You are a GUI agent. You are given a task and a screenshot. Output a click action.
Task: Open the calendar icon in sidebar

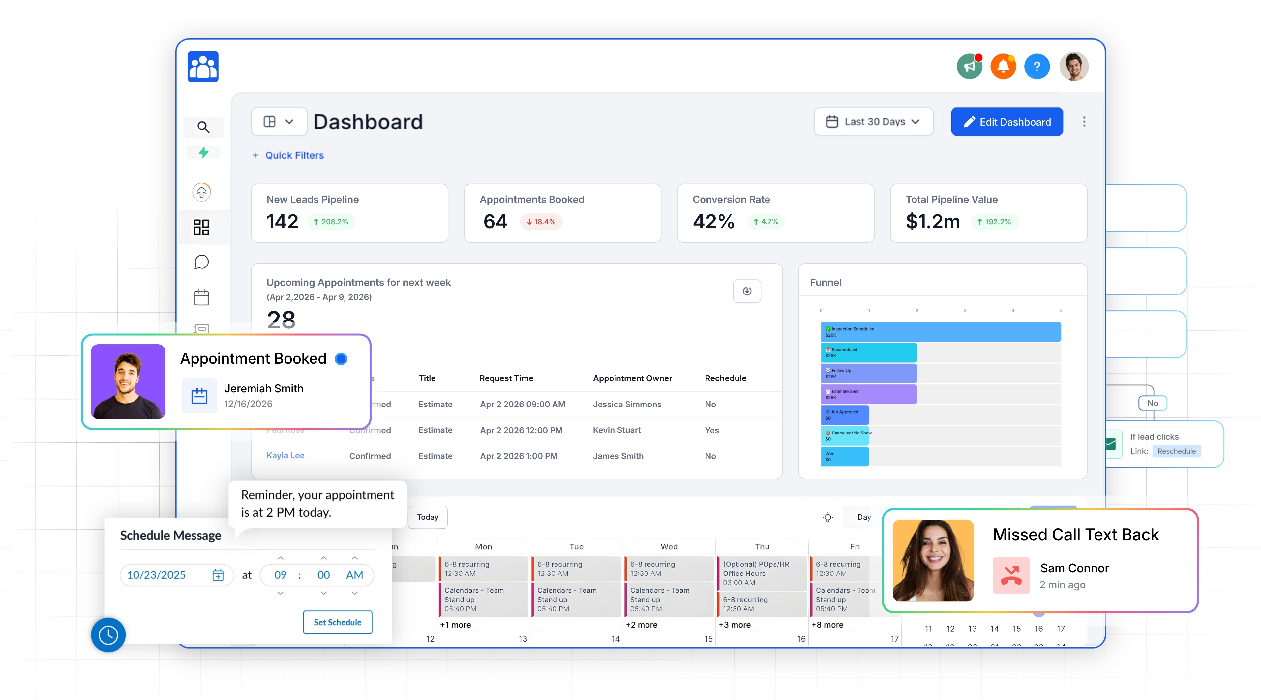click(x=201, y=297)
